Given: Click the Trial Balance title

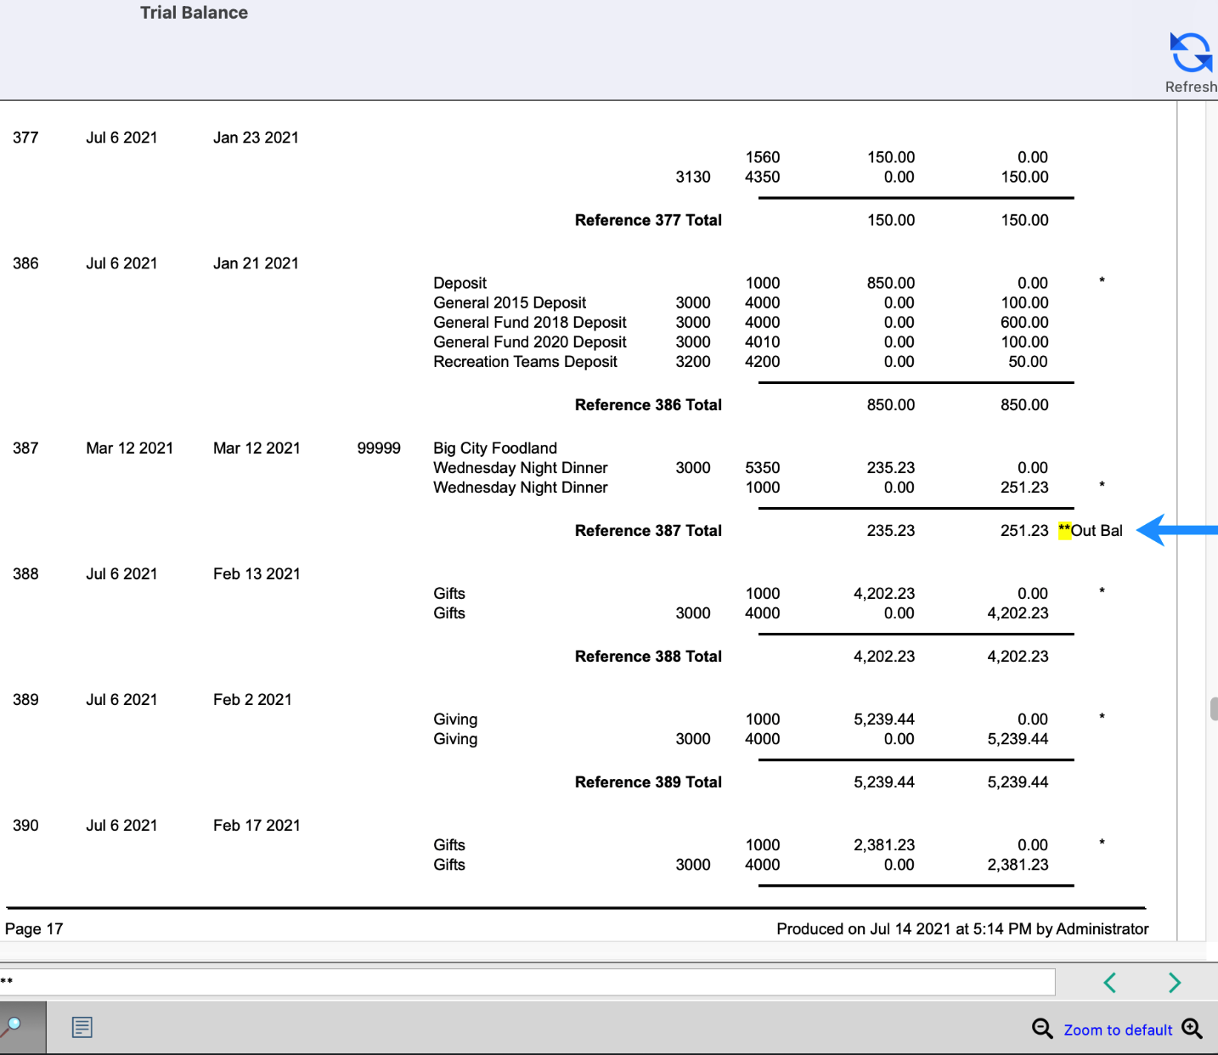Looking at the screenshot, I should coord(194,13).
